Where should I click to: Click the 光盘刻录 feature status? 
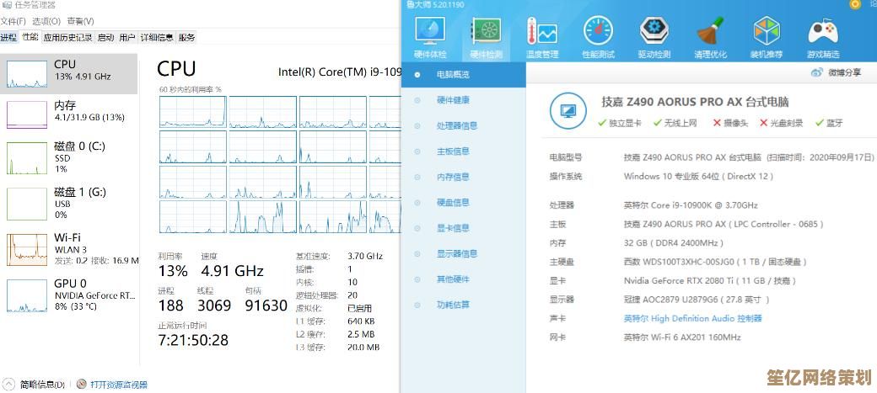[782, 123]
